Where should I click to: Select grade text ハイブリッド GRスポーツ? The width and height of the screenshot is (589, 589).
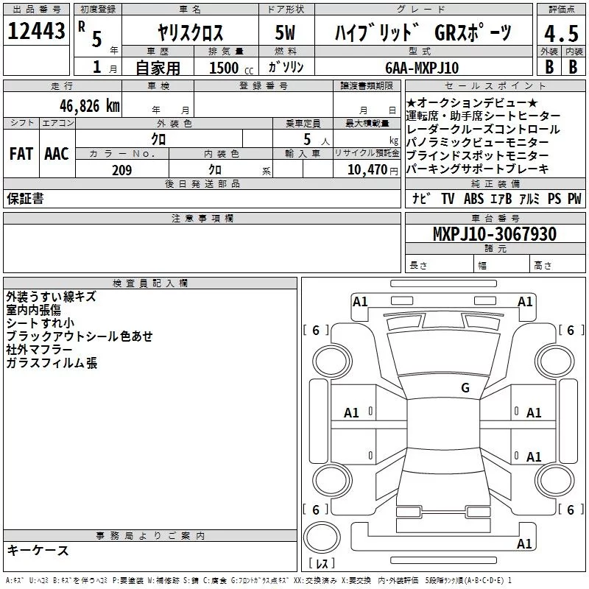point(423,32)
